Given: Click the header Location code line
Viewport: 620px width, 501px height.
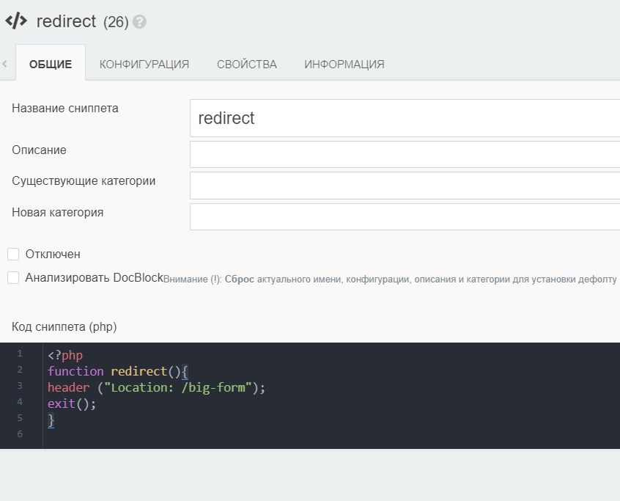Looking at the screenshot, I should (155, 387).
